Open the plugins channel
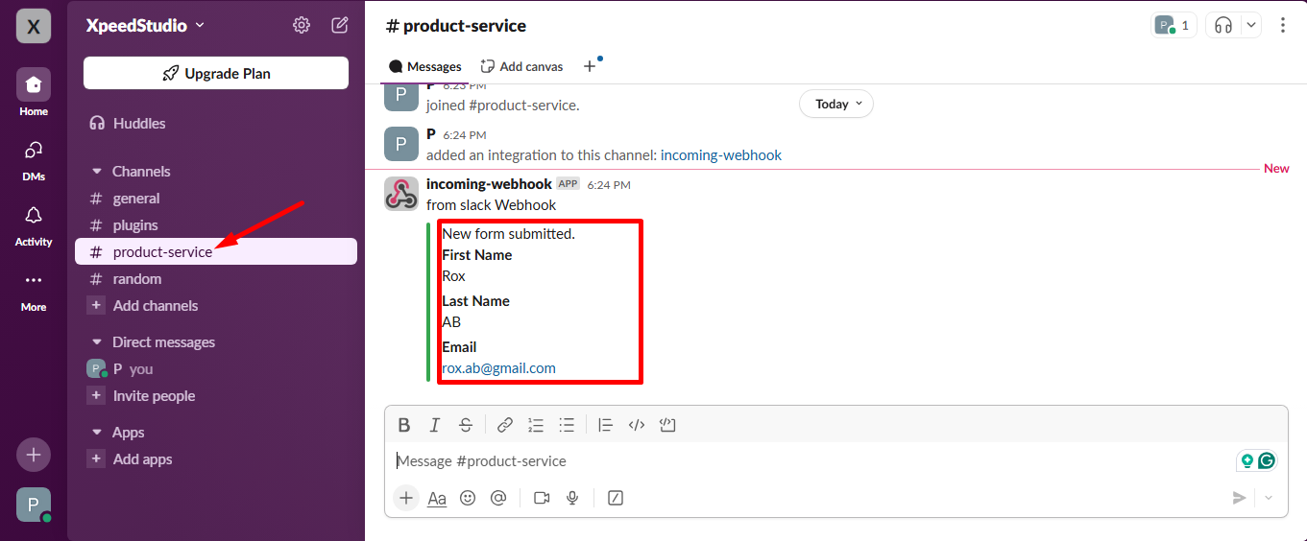 click(x=216, y=225)
